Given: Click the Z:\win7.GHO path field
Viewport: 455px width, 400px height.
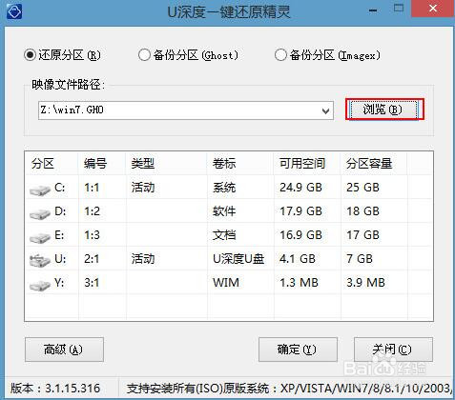Looking at the screenshot, I should tap(186, 110).
